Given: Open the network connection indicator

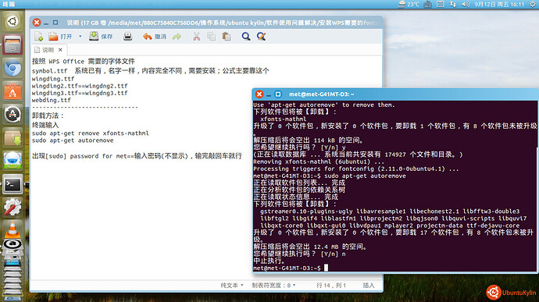Looking at the screenshot, I should click(453, 4).
